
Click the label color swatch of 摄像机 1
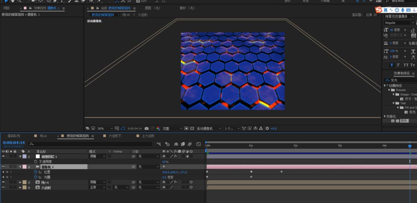point(24,167)
